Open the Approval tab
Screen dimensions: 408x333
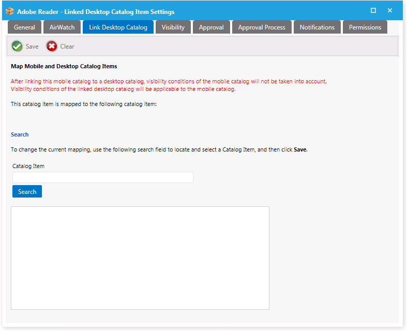[x=211, y=27]
